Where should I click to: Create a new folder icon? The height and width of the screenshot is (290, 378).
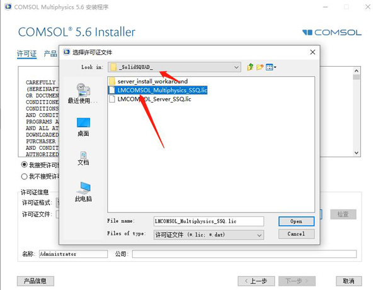coord(260,67)
